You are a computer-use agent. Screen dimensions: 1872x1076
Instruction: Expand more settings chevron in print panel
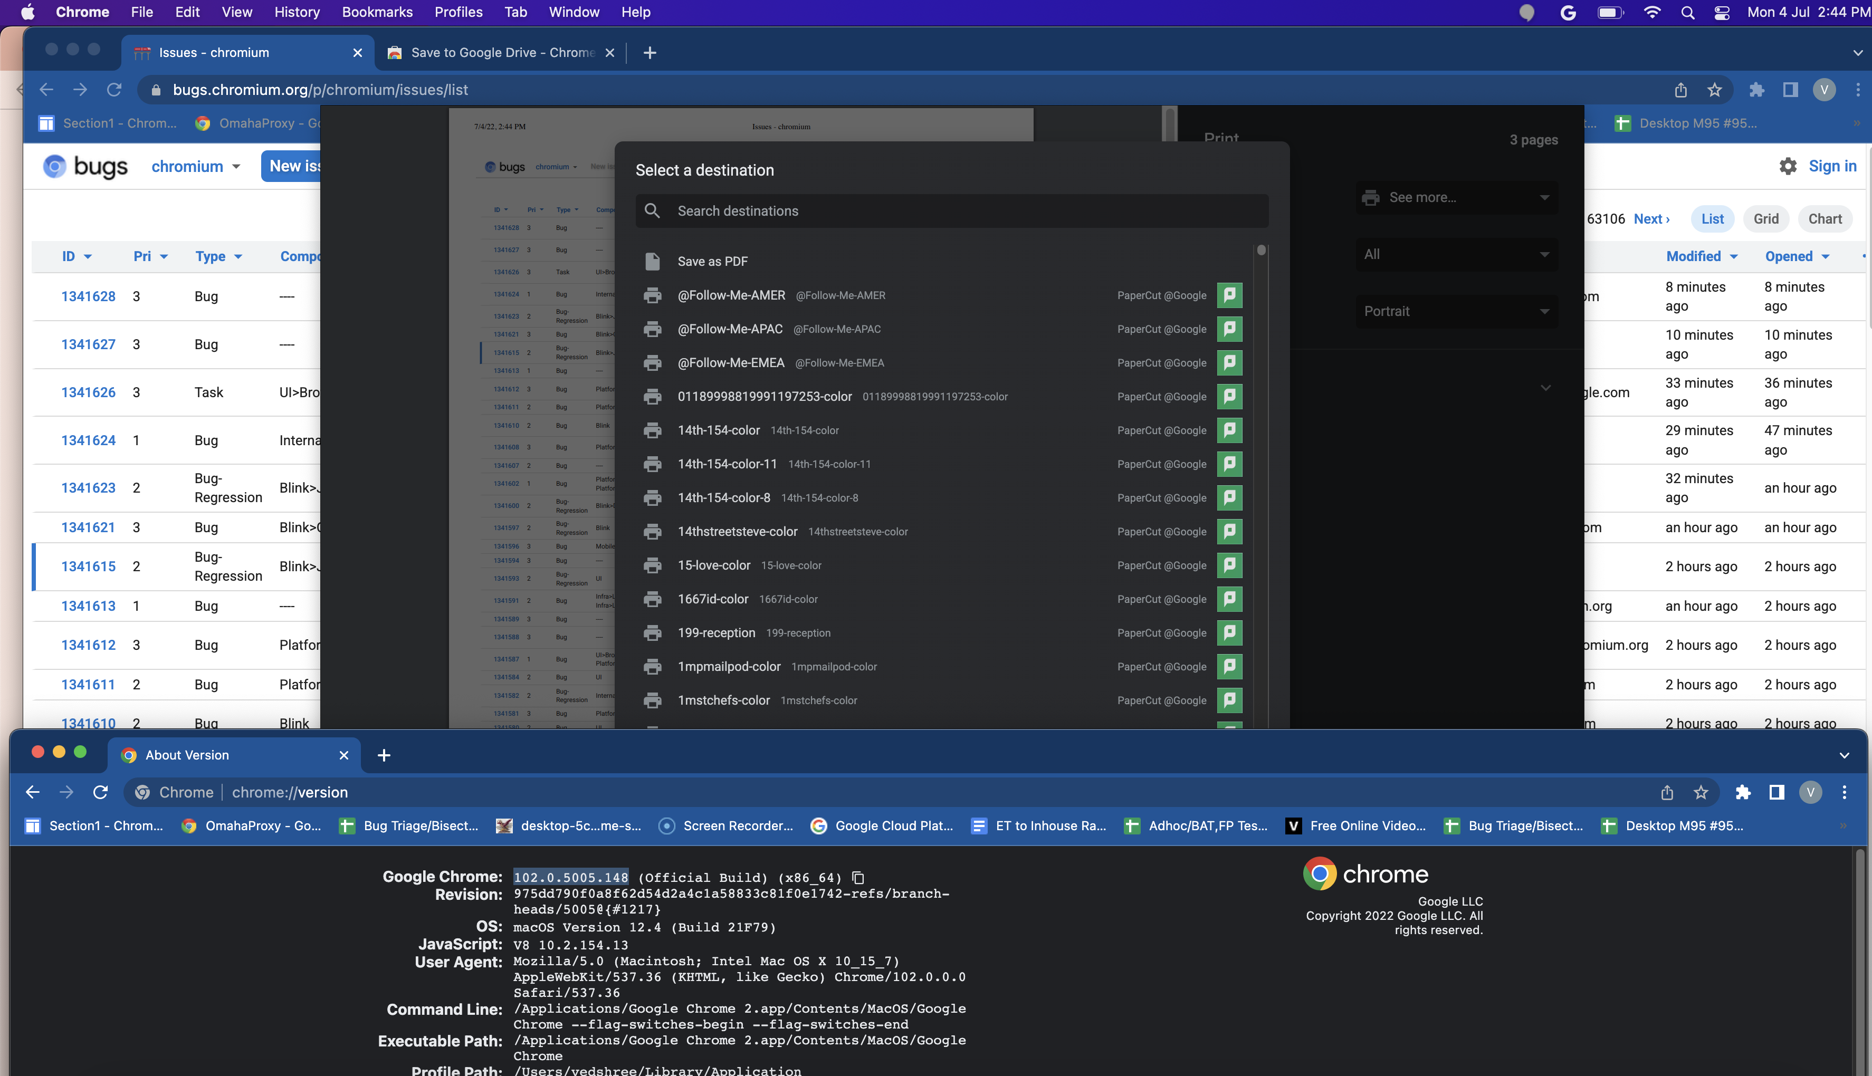(1545, 387)
